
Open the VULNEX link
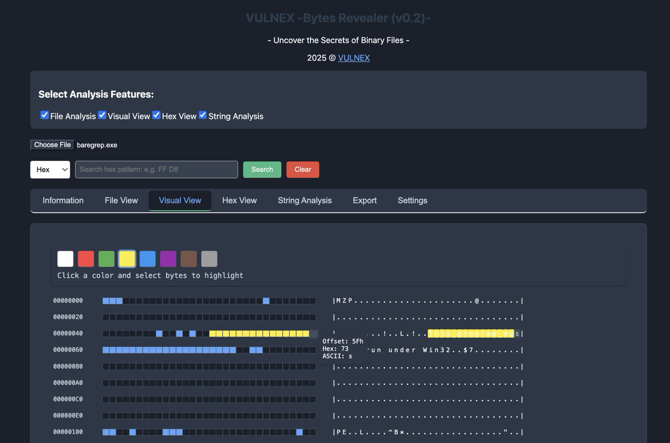[x=354, y=58]
